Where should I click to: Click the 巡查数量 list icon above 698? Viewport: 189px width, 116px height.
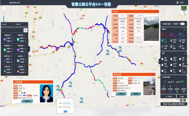pyautogui.click(x=163, y=87)
